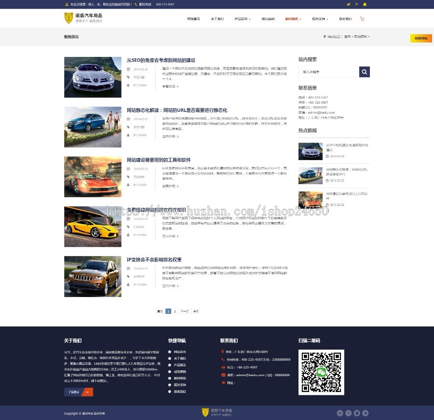The image size is (434, 420).
Task: Click the yellow button at right edge
Action: click(421, 39)
